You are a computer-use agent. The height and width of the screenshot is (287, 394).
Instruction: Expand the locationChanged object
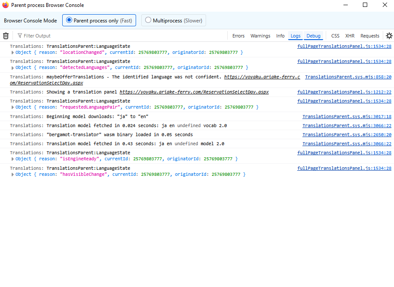pos(13,53)
